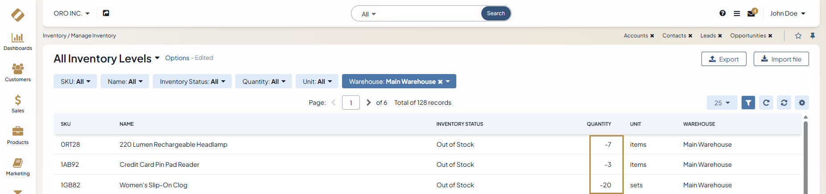
Task: Click the grid's vertical scrollbar
Action: (805, 156)
